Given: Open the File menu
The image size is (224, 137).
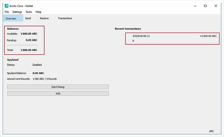Looking at the screenshot, I should tap(7, 12).
